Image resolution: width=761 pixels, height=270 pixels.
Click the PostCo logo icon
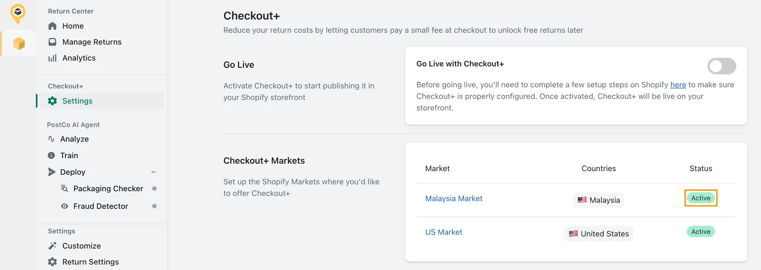pyautogui.click(x=18, y=13)
